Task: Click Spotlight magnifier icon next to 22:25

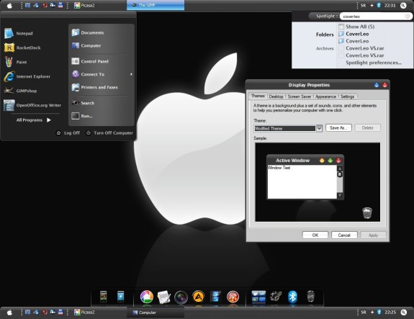Action: [x=403, y=312]
